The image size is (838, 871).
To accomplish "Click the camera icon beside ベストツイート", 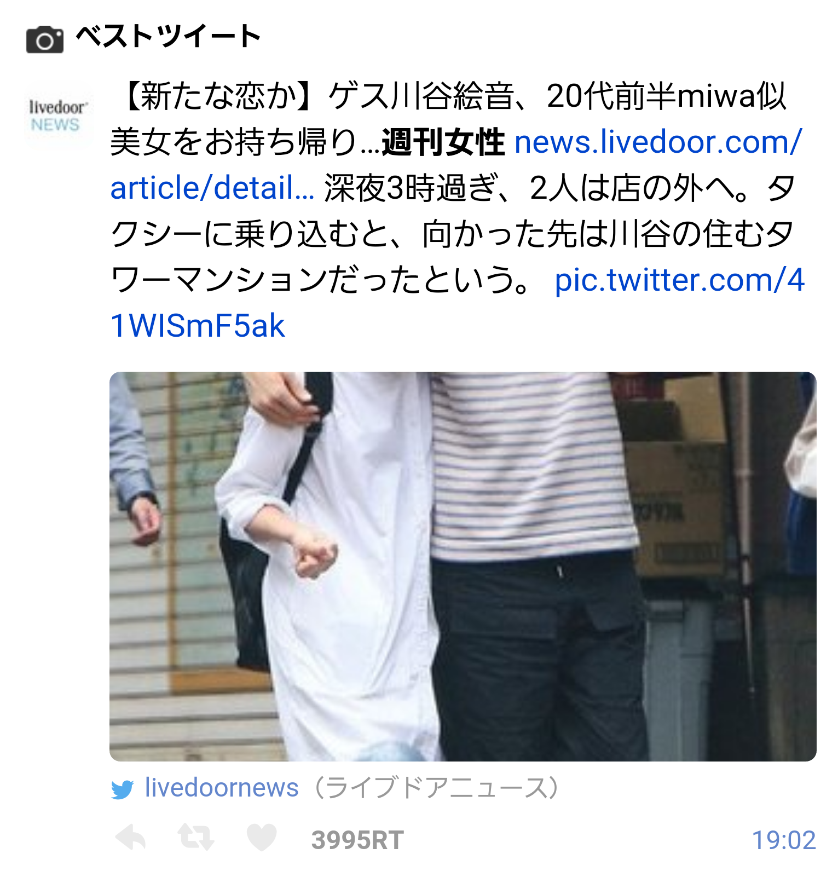I will coord(45,39).
